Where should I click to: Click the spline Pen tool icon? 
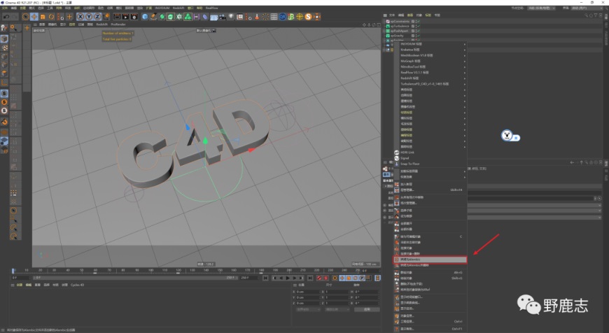coord(153,17)
